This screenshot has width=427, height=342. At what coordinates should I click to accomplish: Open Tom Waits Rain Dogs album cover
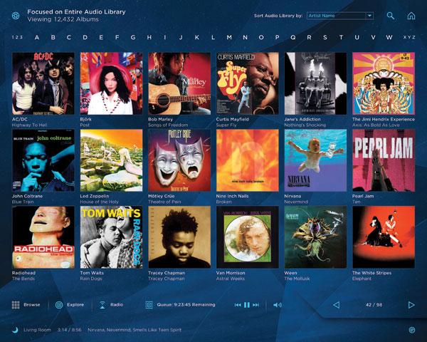[x=112, y=237]
